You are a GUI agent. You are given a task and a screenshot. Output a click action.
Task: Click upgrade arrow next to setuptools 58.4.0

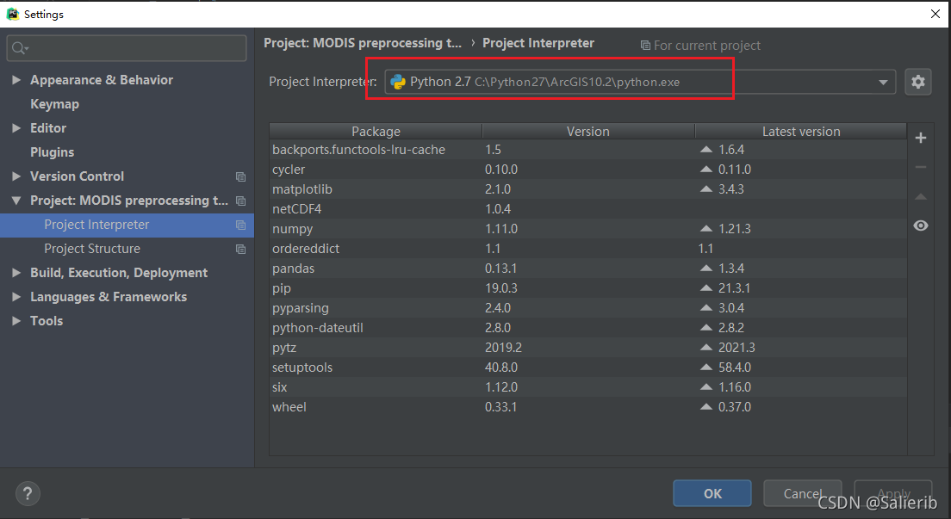[706, 368]
